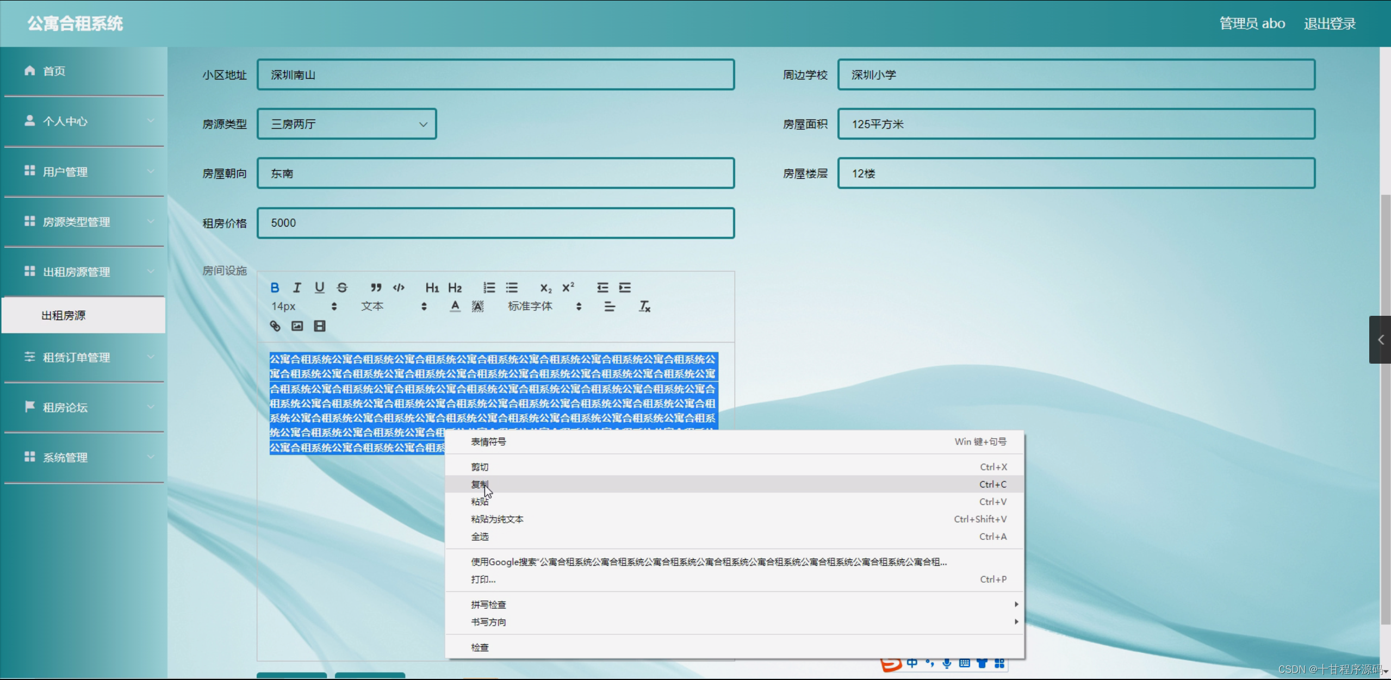Create an ordered numbered list
This screenshot has width=1391, height=680.
[x=489, y=288]
